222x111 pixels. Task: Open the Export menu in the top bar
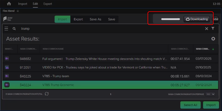click(48, 4)
